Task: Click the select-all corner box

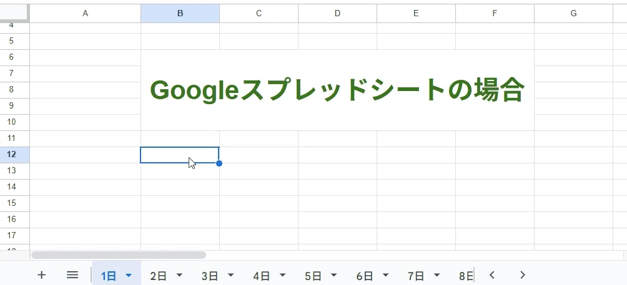Action: pos(14,12)
